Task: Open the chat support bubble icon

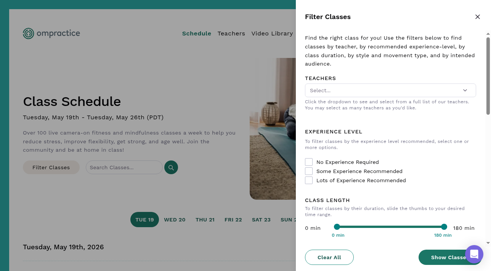Action: point(474,254)
